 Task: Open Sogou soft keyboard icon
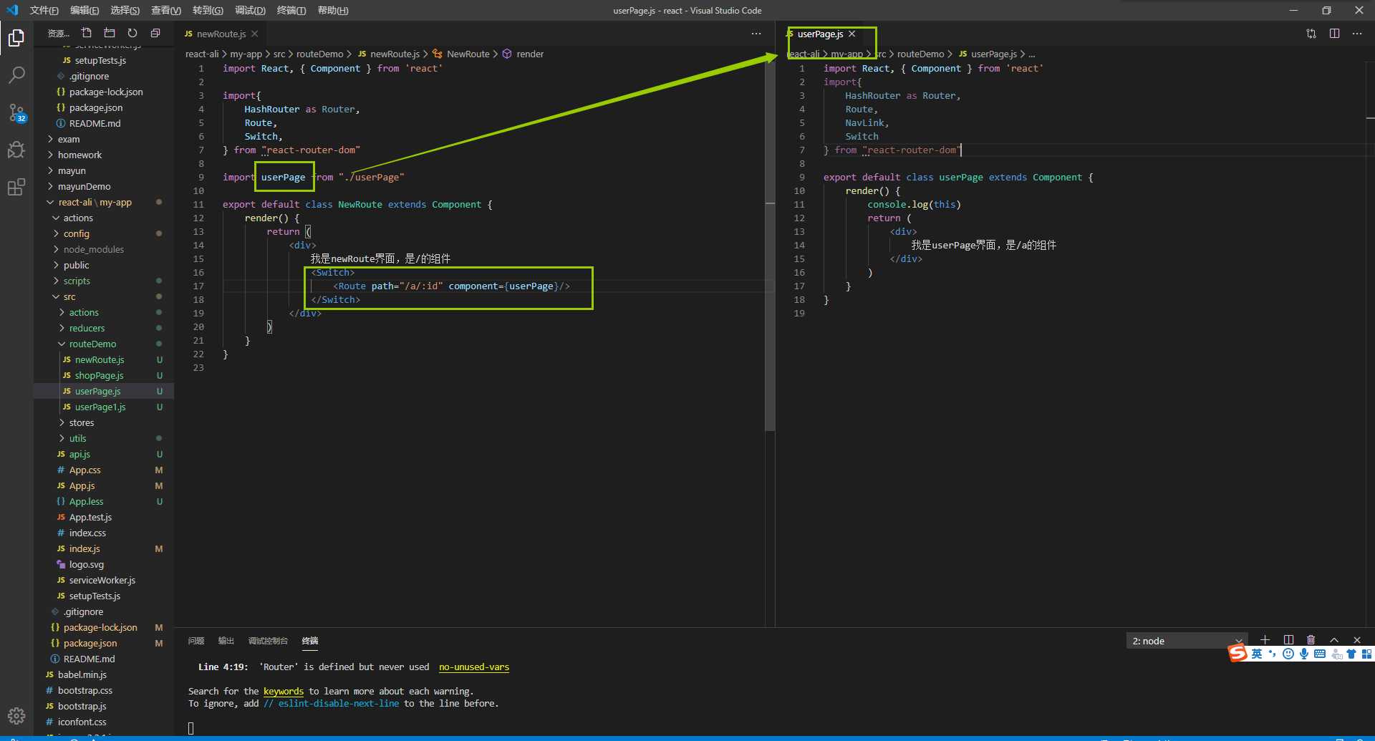[x=1320, y=654]
